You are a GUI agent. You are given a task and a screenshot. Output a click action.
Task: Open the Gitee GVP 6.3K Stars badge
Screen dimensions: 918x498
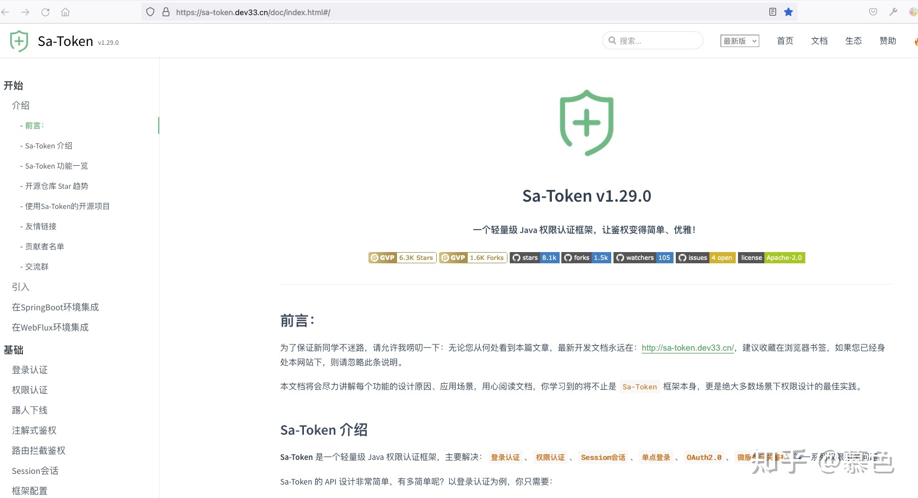(403, 258)
